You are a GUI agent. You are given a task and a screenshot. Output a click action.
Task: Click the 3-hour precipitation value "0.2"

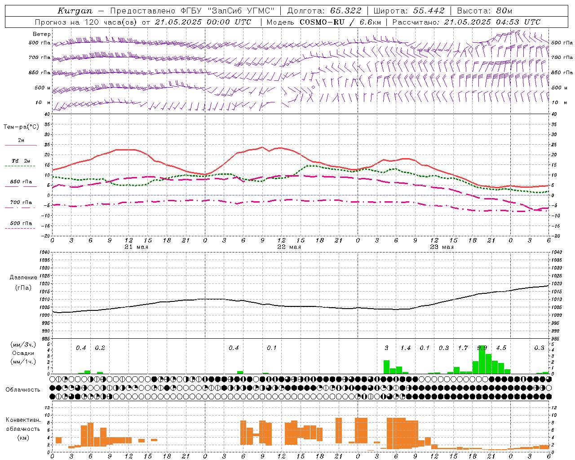pos(100,348)
